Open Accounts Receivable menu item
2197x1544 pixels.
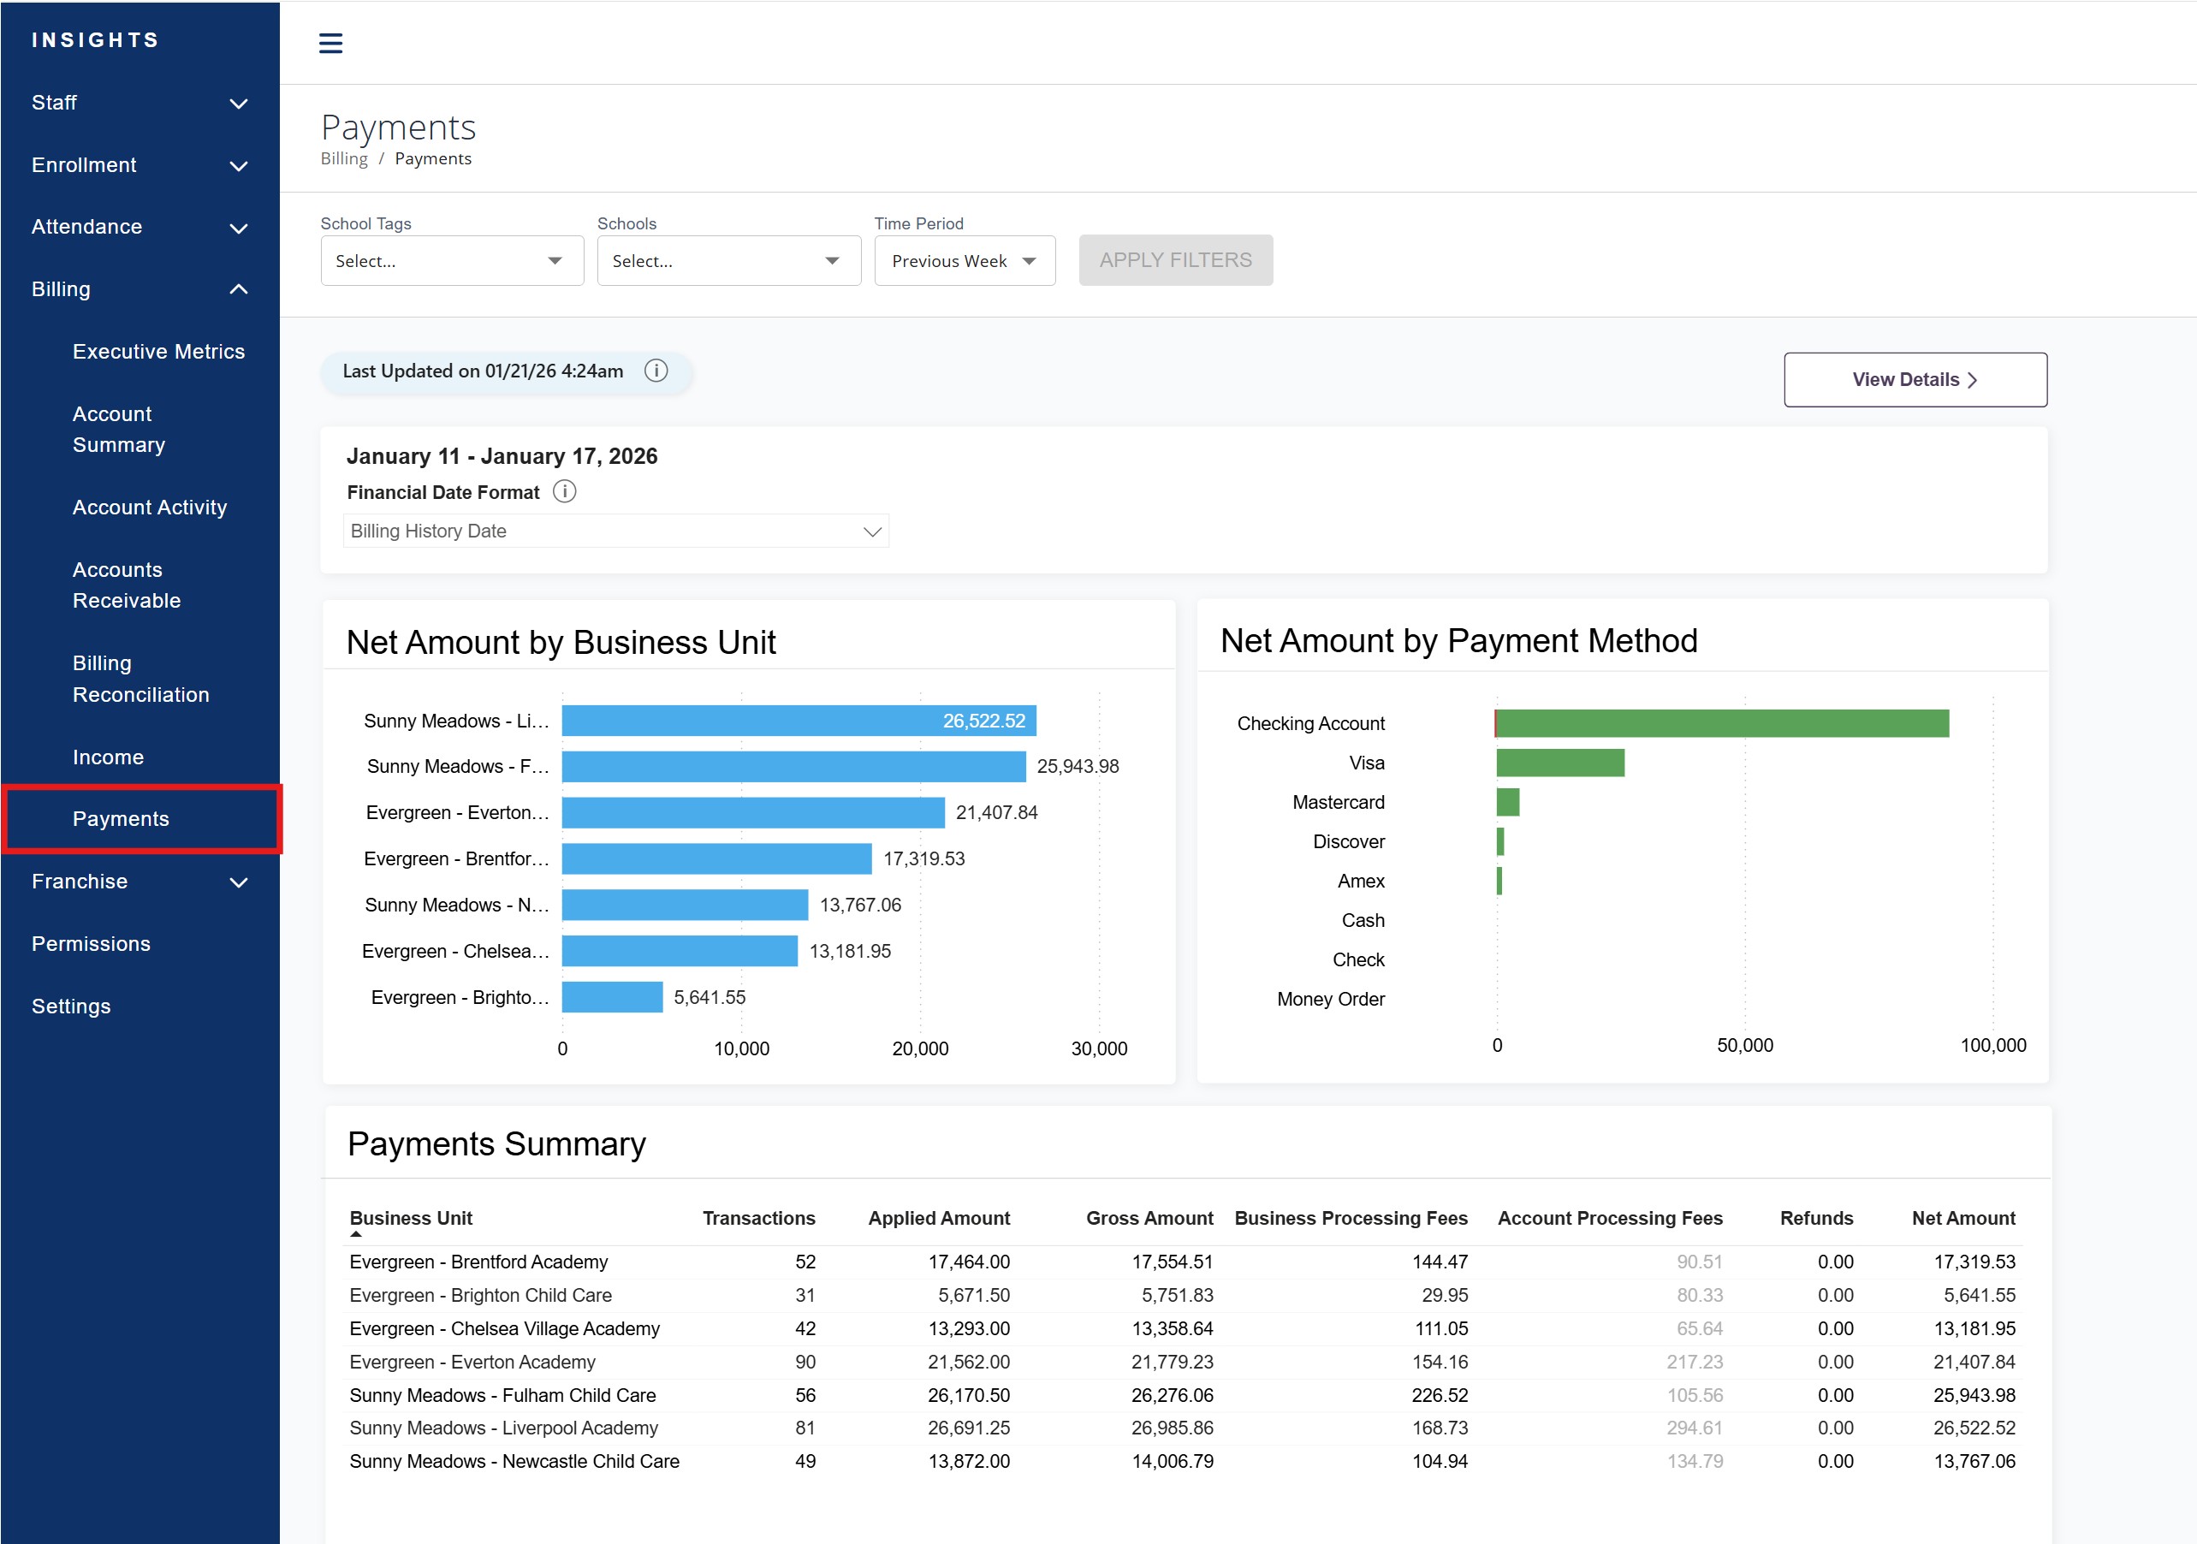pyautogui.click(x=127, y=585)
